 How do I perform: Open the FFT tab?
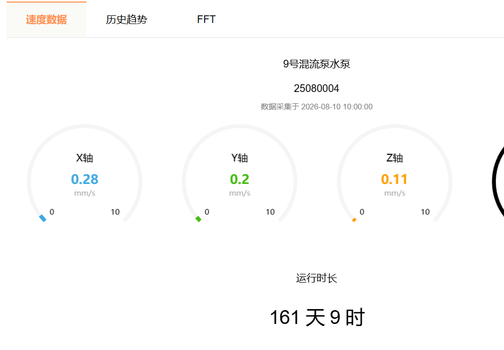tap(206, 19)
